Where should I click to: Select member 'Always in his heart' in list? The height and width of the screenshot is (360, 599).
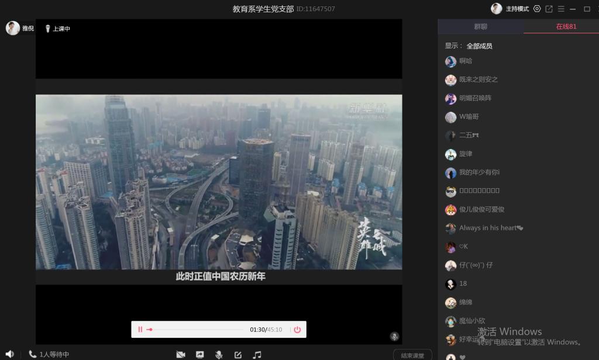(x=487, y=228)
